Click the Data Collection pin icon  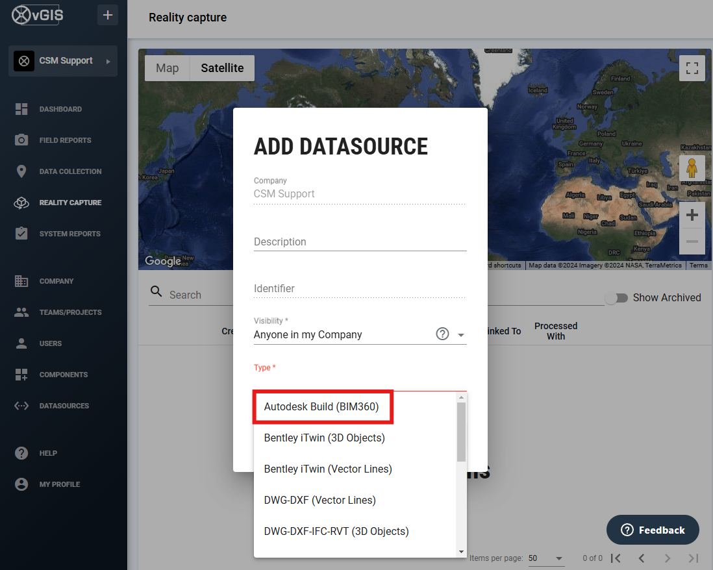tap(21, 171)
